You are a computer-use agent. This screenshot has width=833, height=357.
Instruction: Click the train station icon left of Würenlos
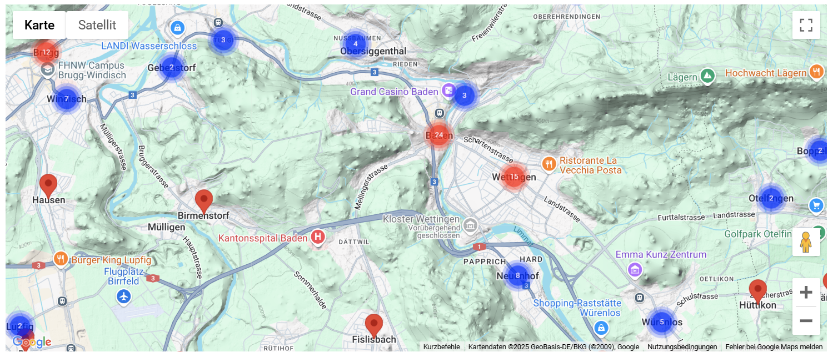640,297
